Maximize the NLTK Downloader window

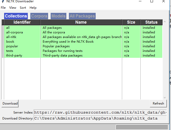(152, 1)
